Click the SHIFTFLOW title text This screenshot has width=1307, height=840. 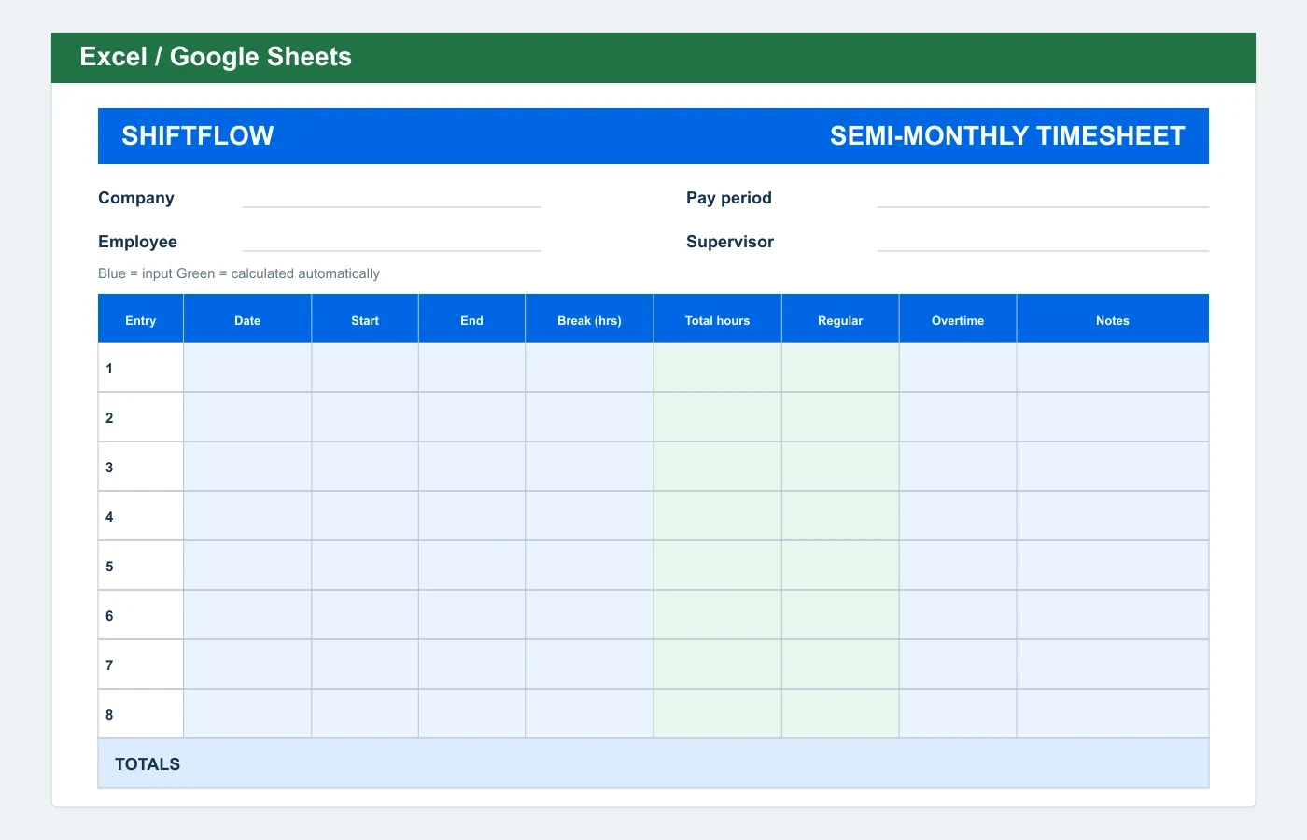point(198,136)
